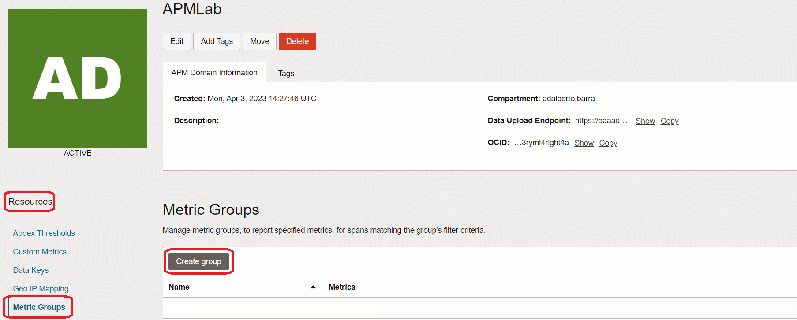The height and width of the screenshot is (320, 797).
Task: Open Geo IP Mapping
Action: click(41, 289)
